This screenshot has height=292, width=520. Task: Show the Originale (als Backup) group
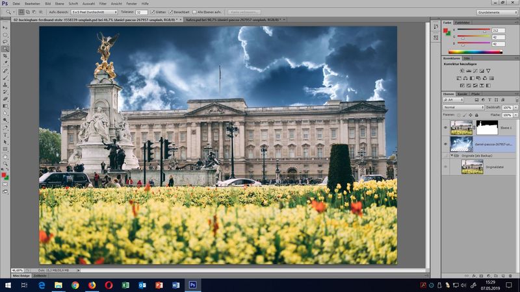click(x=445, y=156)
